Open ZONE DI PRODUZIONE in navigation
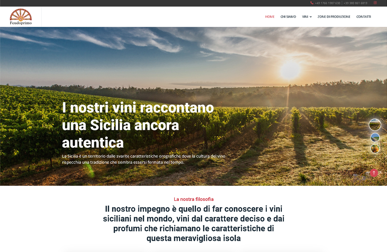Image resolution: width=387 pixels, height=252 pixels. coord(334,17)
